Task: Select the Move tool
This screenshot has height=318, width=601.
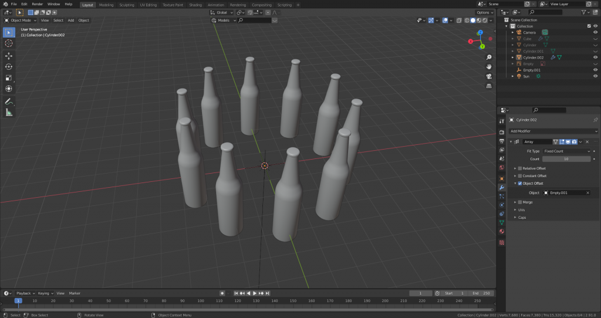Action: (x=9, y=56)
